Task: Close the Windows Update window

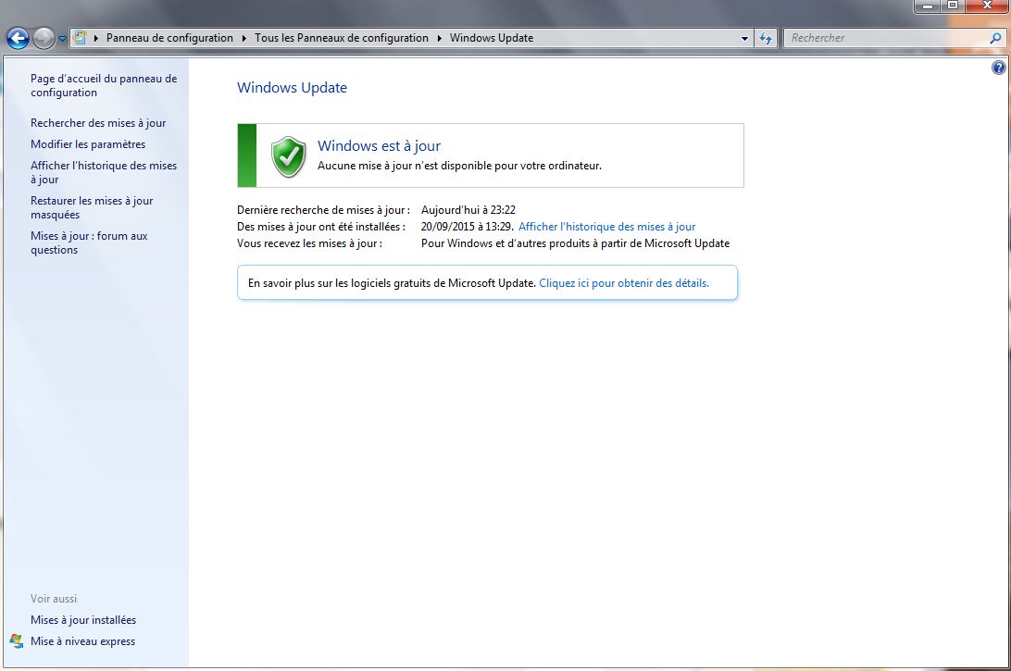Action: pos(987,6)
